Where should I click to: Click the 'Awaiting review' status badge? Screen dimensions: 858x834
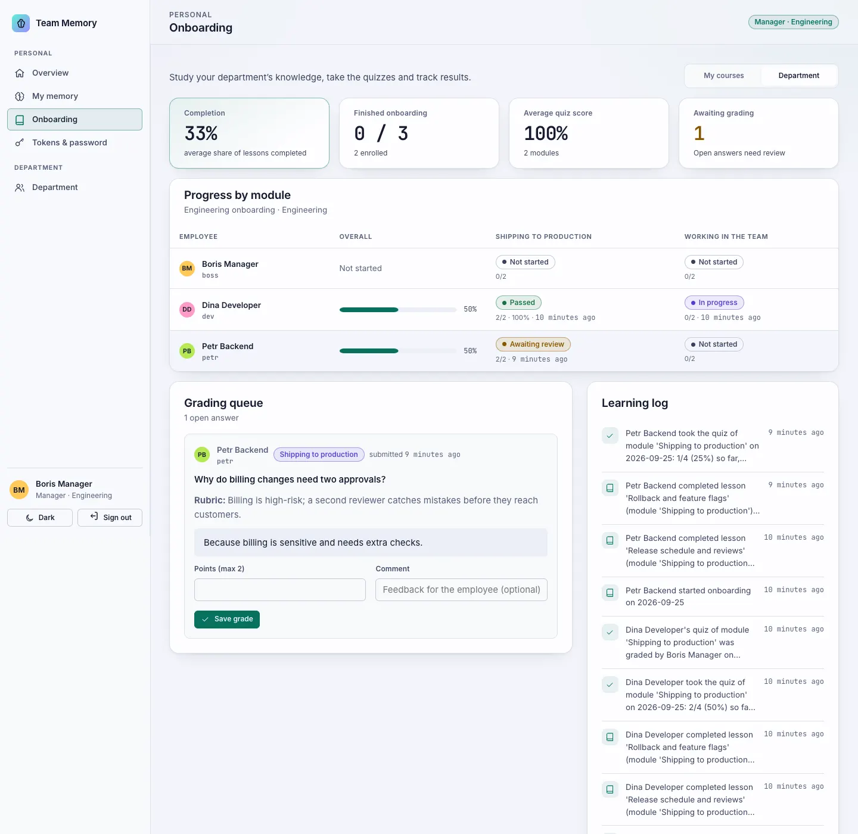tap(533, 344)
